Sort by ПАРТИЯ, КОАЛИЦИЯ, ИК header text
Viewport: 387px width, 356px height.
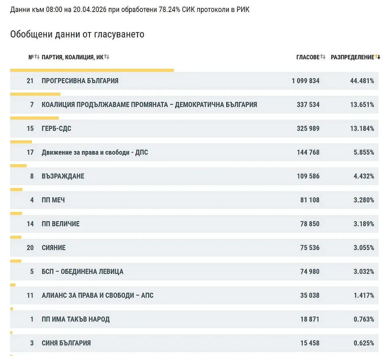[73, 57]
